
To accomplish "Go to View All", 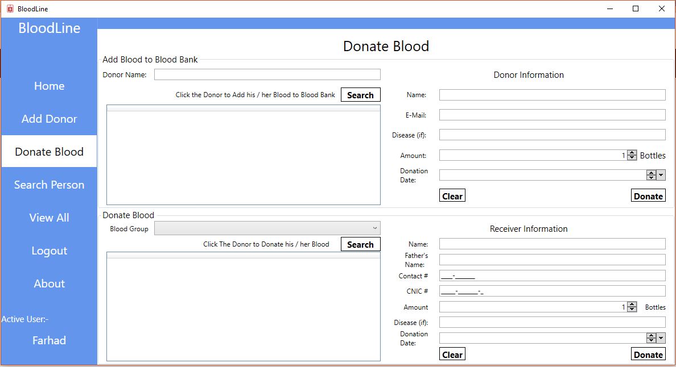I will point(49,218).
